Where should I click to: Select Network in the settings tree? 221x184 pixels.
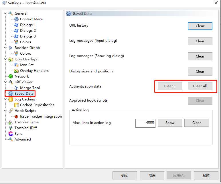22,76
